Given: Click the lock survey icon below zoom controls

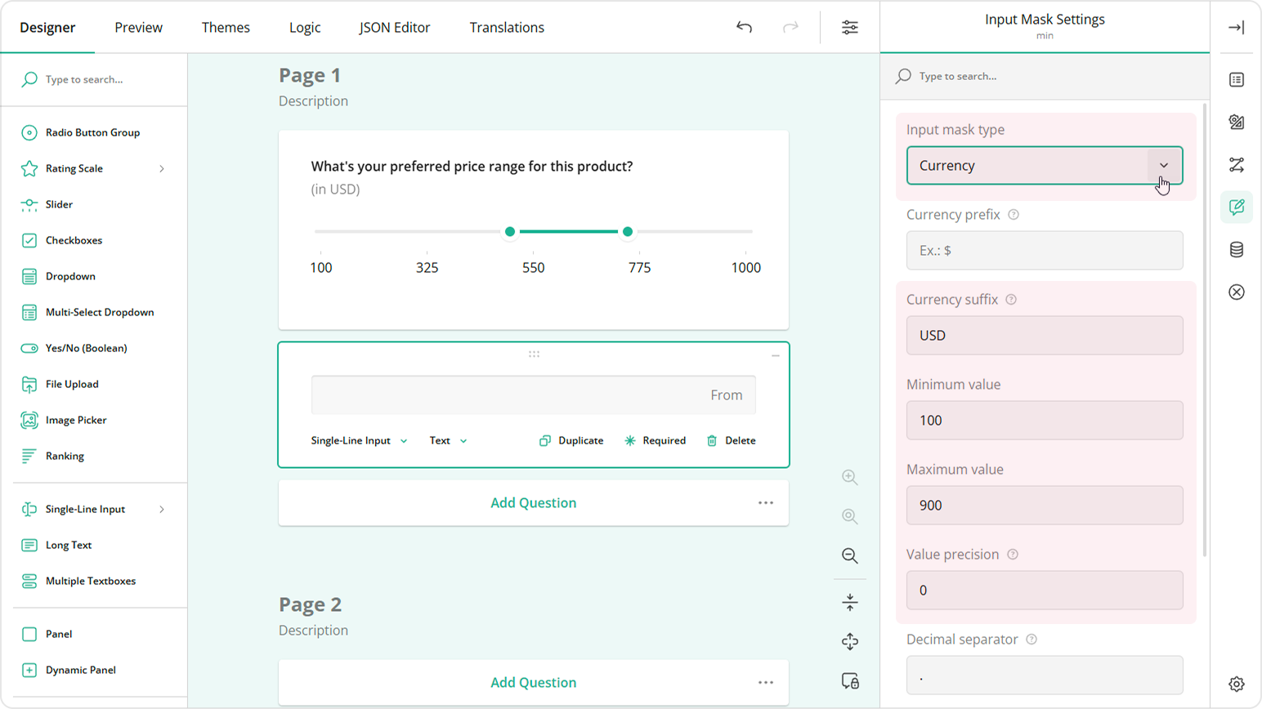Looking at the screenshot, I should tap(849, 682).
